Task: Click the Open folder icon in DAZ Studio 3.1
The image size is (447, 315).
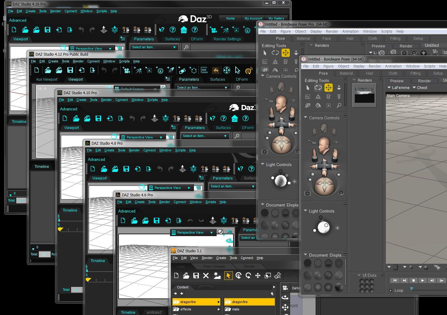Action: 186,276
